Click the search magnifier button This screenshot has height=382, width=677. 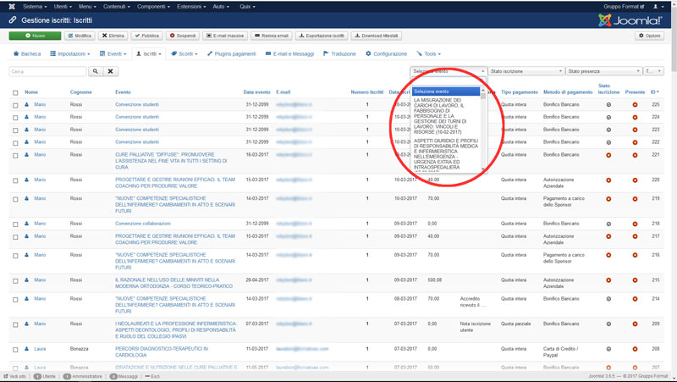point(96,71)
